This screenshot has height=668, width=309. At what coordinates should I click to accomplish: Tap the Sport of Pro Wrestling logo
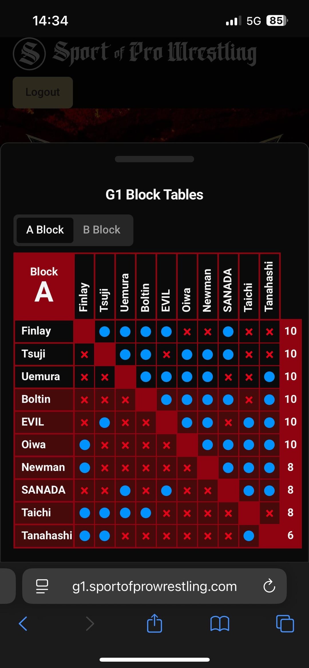[134, 53]
